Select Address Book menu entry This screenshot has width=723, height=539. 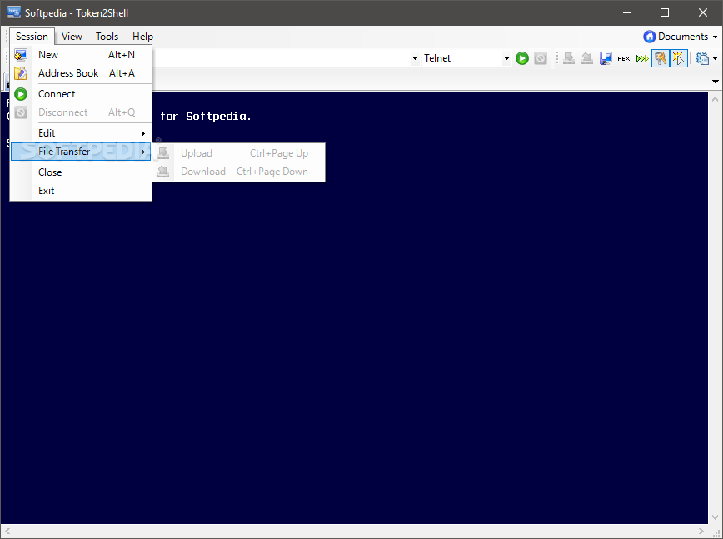click(x=81, y=73)
